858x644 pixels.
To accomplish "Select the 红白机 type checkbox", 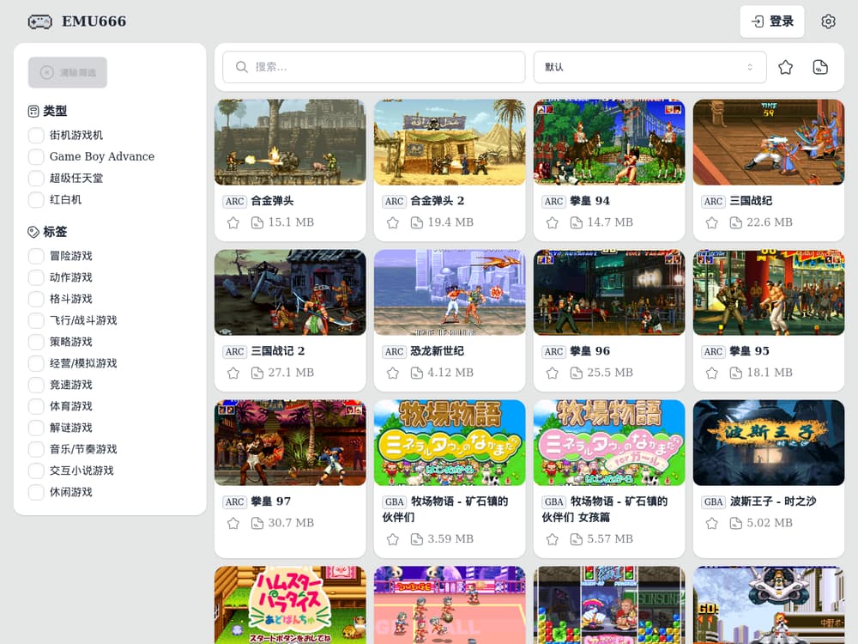I will (x=36, y=199).
